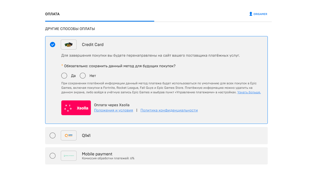The width and height of the screenshot is (312, 175).
Task: Select the "Да" radio button
Action: [64, 76]
